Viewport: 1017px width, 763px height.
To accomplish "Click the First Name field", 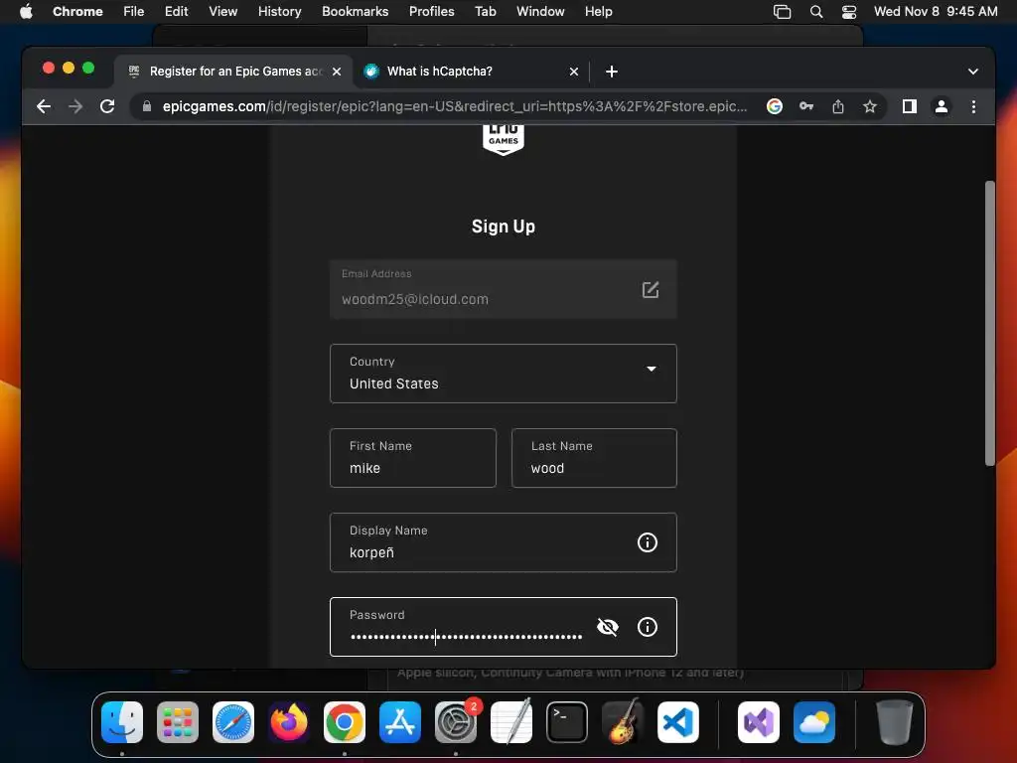I will pos(413,458).
